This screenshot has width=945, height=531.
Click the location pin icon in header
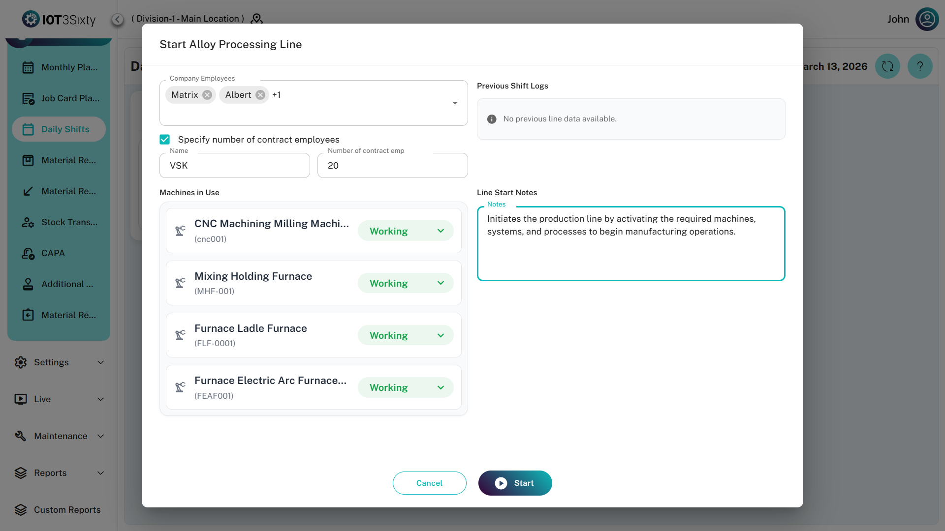coord(256,19)
